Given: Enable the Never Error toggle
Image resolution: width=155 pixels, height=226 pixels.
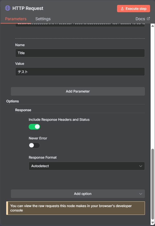Looking at the screenshot, I should (34, 145).
